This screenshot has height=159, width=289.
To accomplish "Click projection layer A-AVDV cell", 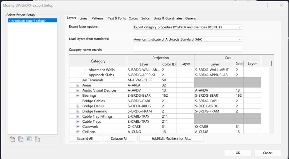I will coord(144,90).
